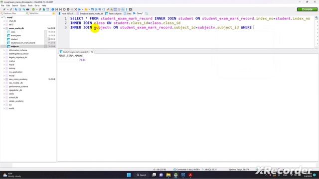Viewport: 319px width, 179px height.
Task: Click the yellow load SQL file folder icon
Action: click(86, 9)
